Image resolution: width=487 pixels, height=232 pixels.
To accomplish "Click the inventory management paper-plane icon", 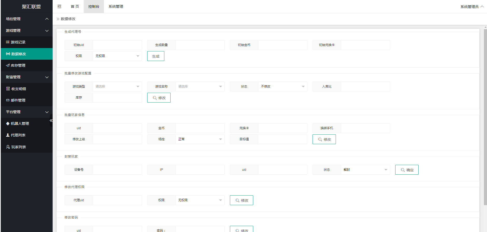I will [x=8, y=65].
